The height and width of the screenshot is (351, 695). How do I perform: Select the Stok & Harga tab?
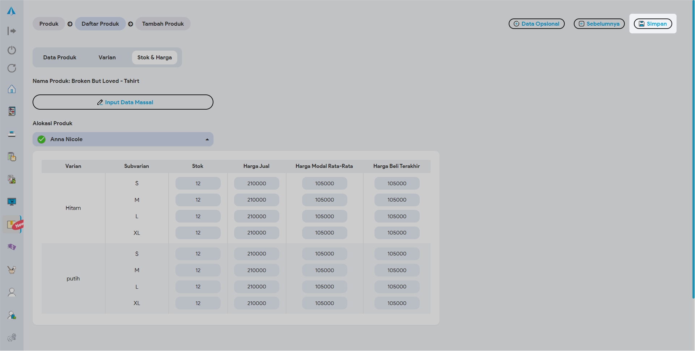point(154,58)
